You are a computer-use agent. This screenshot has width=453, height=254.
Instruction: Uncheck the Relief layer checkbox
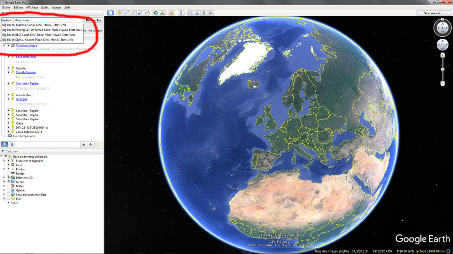[8, 203]
